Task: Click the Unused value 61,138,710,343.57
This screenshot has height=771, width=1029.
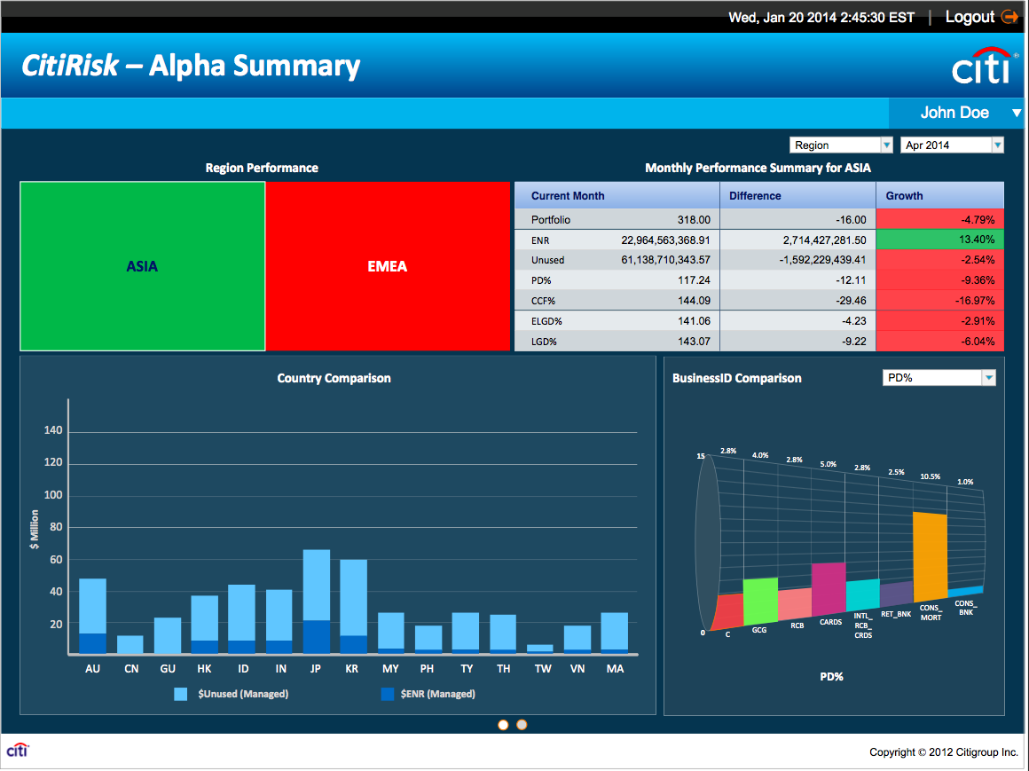Action: pos(665,260)
